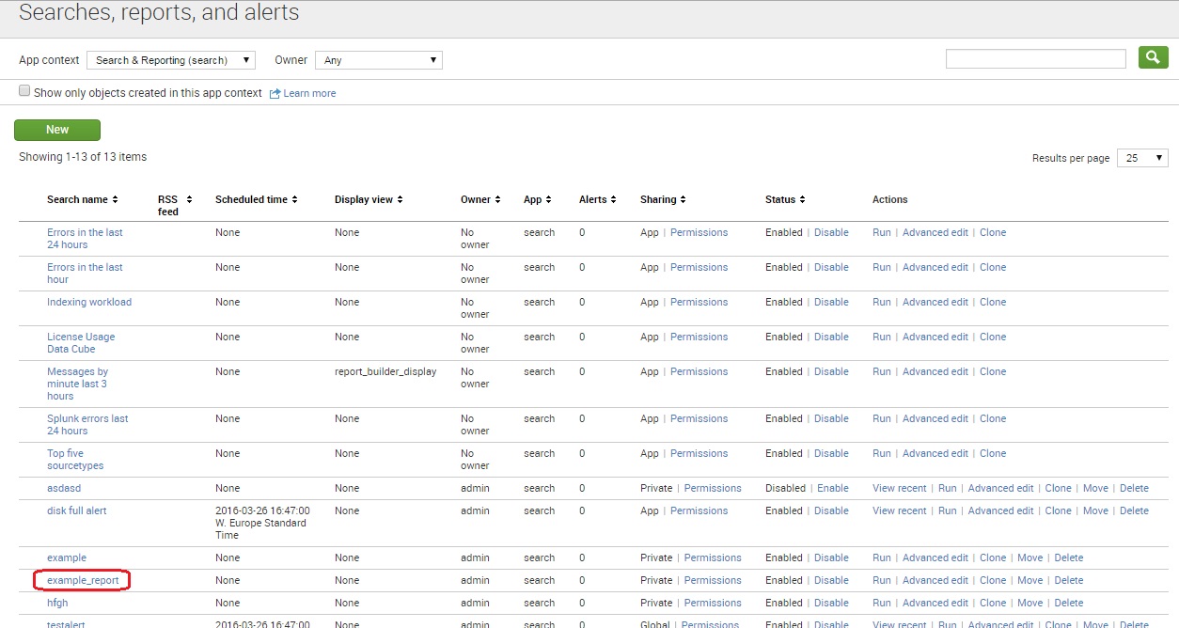The image size is (1179, 628).
Task: Run the Indexing workload search
Action: [x=881, y=302]
